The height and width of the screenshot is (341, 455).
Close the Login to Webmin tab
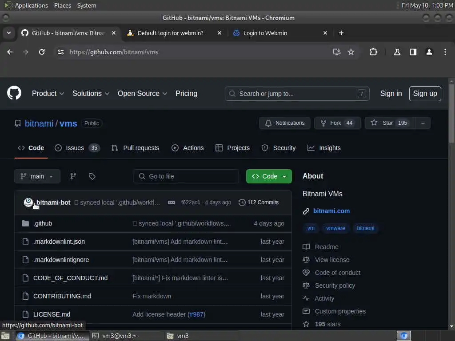[x=325, y=33]
